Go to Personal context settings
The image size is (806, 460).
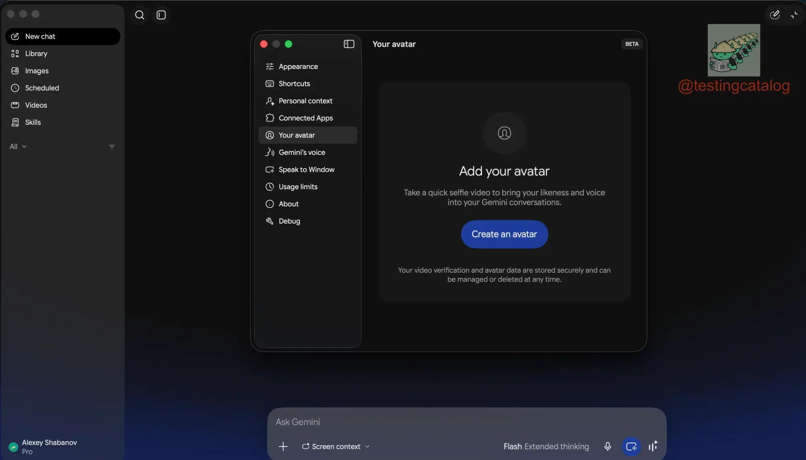click(x=307, y=101)
